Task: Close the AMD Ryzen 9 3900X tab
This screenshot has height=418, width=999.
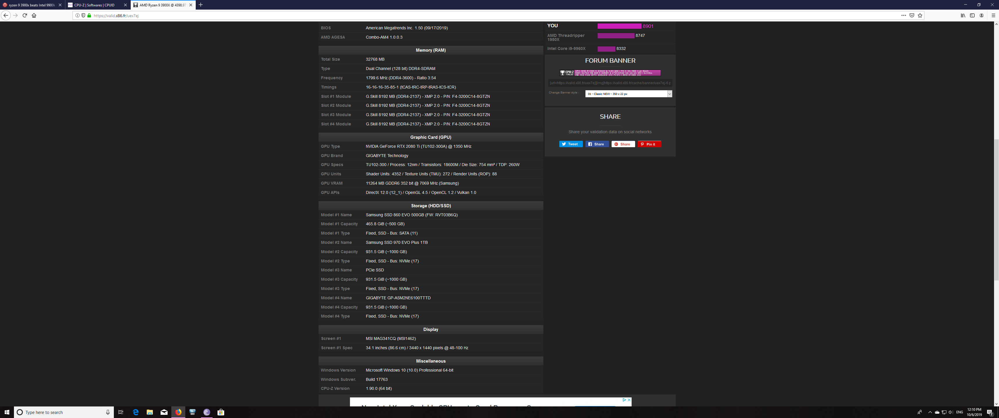Action: click(191, 5)
